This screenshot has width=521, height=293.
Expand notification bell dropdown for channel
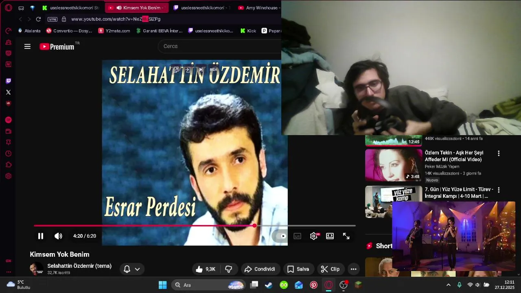[132, 269]
